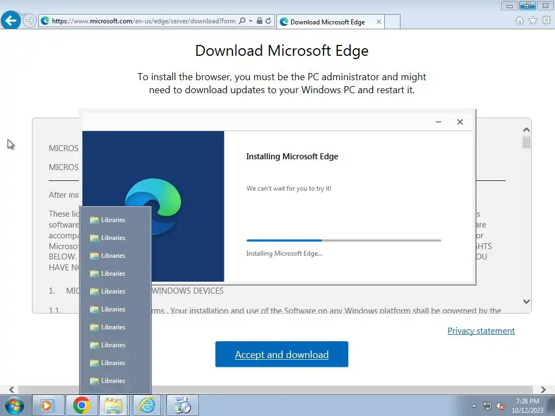Open Favorites with the star icon
This screenshot has height=416, width=555.
coord(533,21)
